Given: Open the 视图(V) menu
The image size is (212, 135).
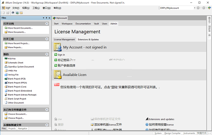Looking at the screenshot, I should (x=26, y=8).
